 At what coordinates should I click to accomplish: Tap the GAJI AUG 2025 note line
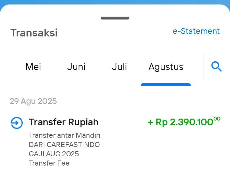coord(54,154)
